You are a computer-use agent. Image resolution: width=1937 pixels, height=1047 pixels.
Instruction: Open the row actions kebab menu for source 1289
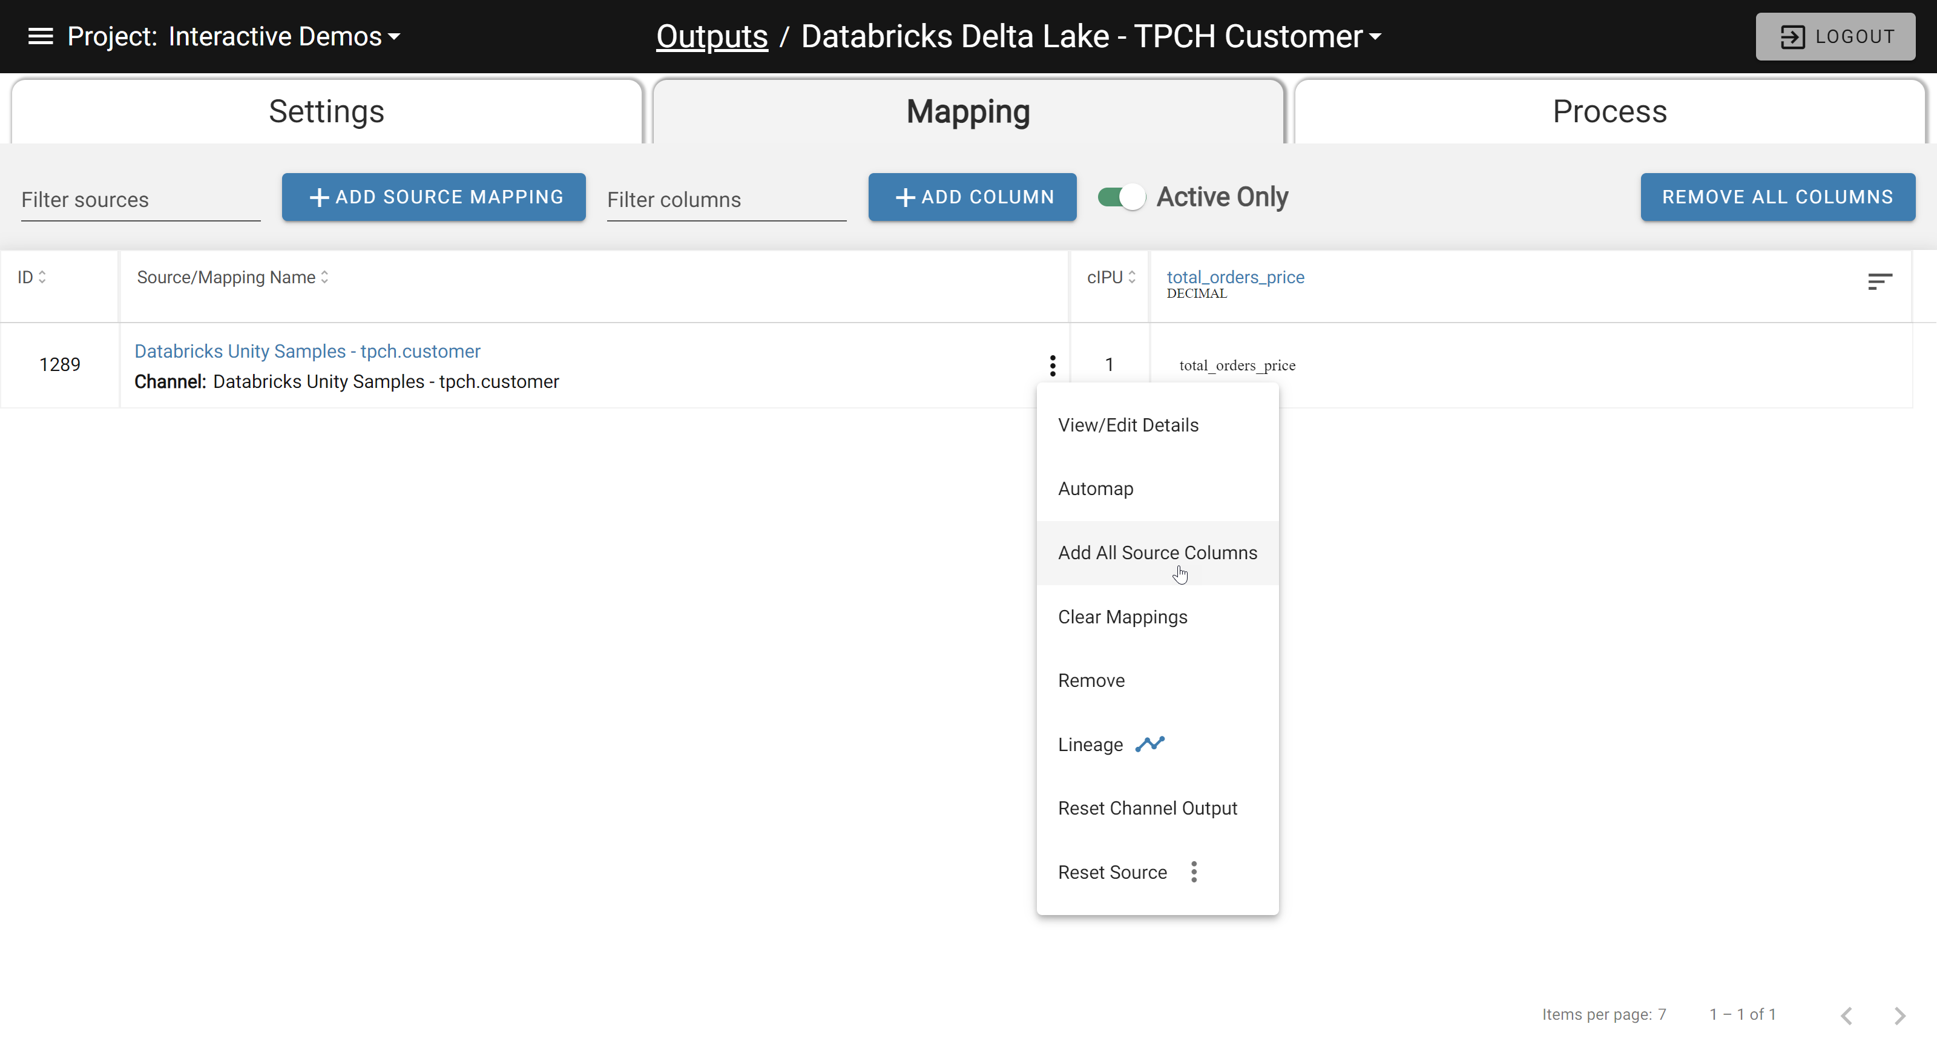1053,366
